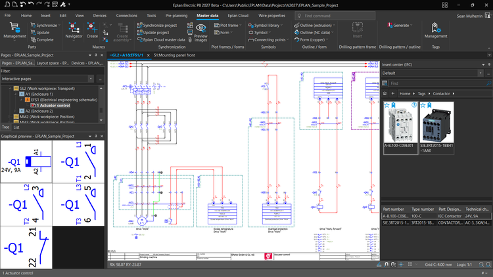
Task: Select the -Q1 21/22 contact preview
Action: pyautogui.click(x=26, y=247)
